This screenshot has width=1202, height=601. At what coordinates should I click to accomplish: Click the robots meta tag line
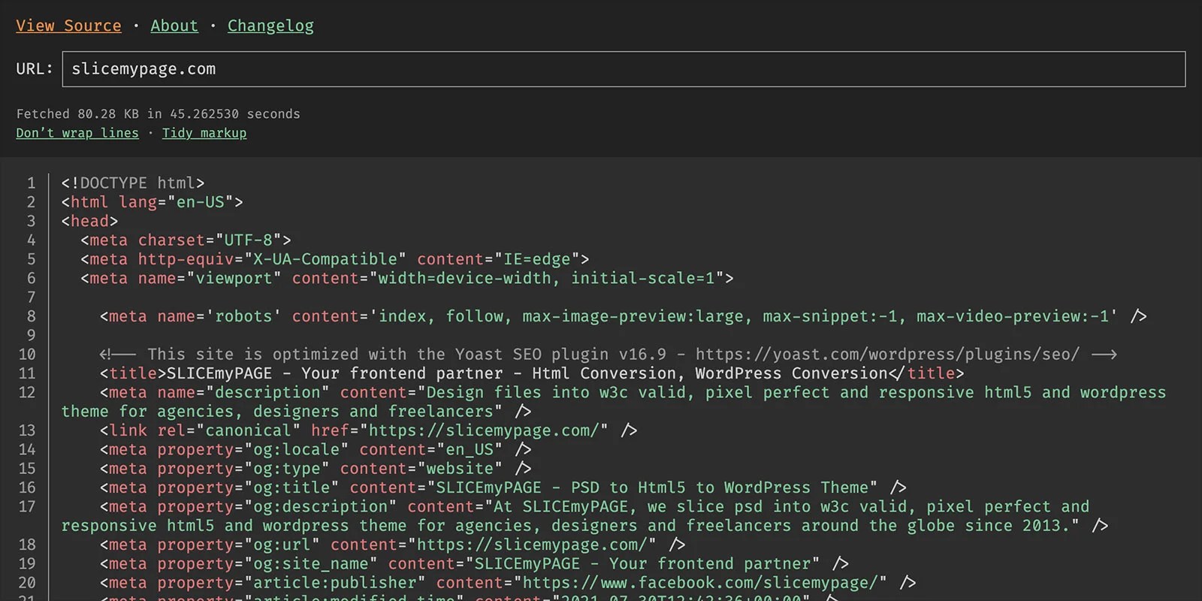tap(624, 316)
